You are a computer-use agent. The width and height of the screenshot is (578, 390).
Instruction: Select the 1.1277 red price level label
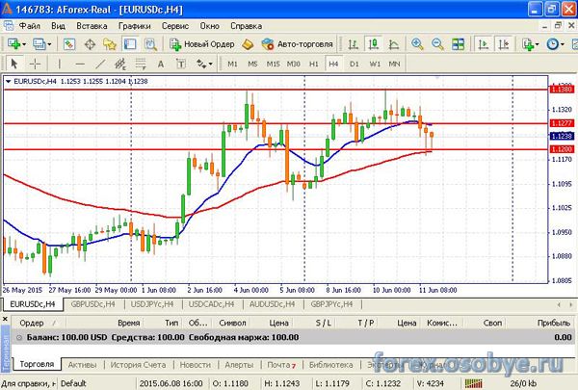(x=562, y=123)
